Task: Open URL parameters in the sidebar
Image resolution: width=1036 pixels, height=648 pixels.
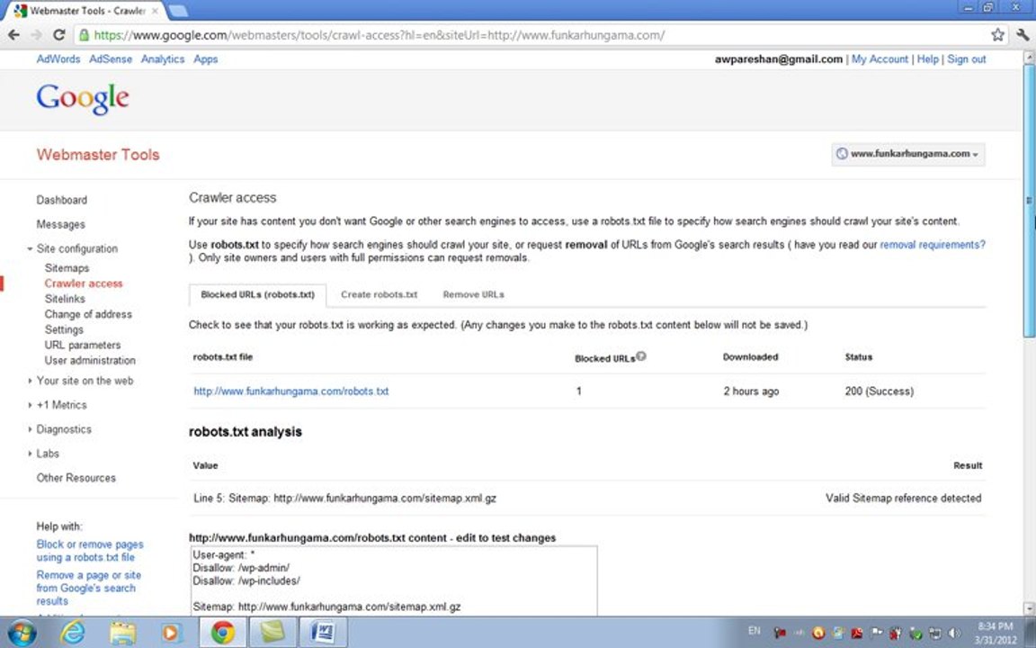Action: pos(83,345)
